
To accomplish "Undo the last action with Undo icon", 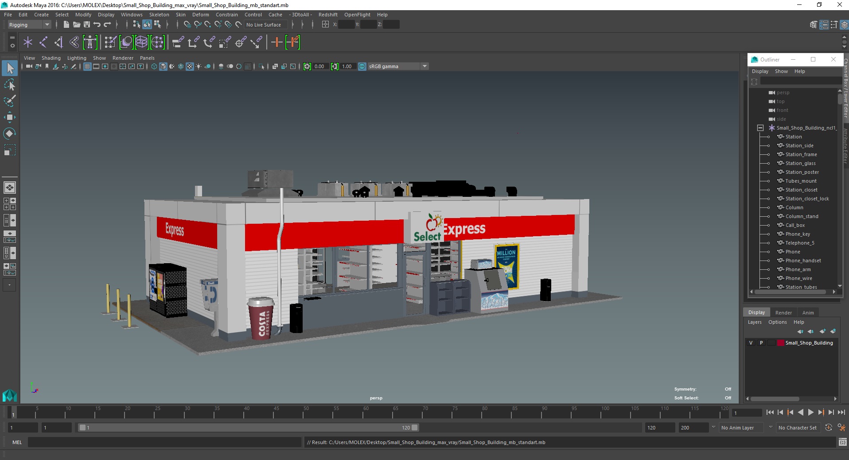I will click(97, 25).
